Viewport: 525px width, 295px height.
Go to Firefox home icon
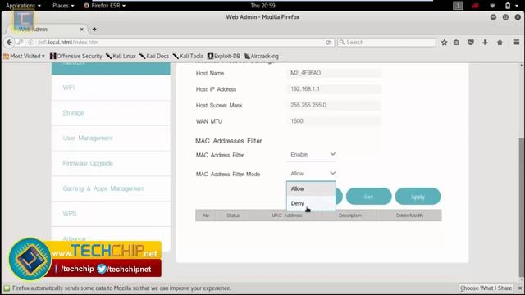500,43
